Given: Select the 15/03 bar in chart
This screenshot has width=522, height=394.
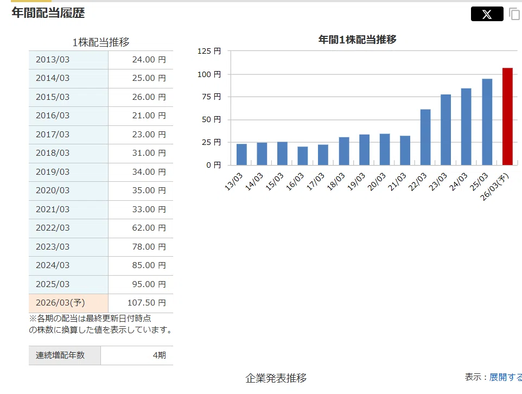Looking at the screenshot, I should pos(282,154).
